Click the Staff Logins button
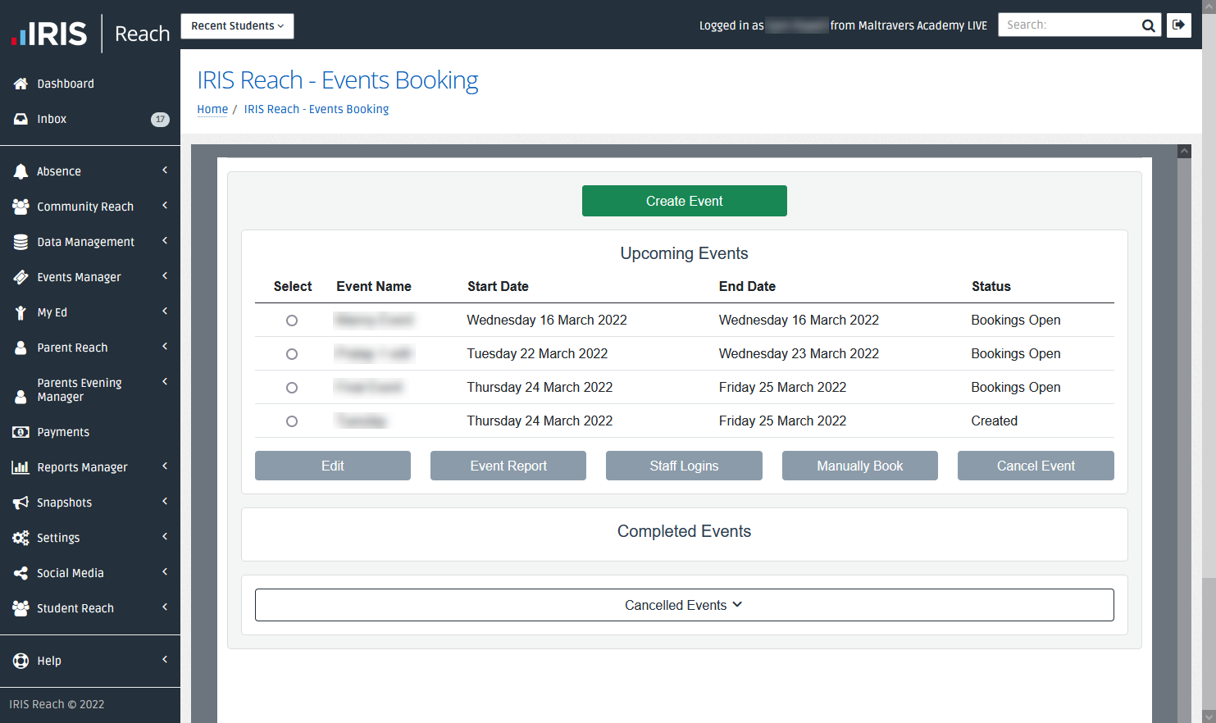This screenshot has width=1216, height=723. (x=684, y=466)
